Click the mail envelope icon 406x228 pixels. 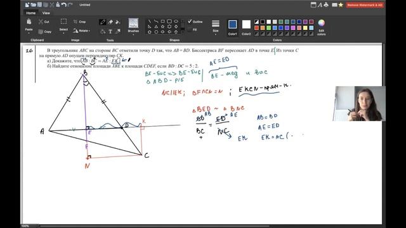[334, 4]
